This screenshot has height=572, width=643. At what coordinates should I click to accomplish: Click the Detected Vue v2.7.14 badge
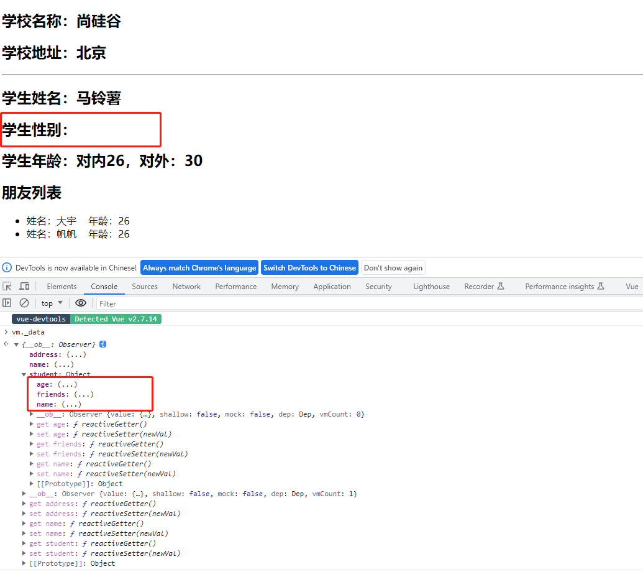pyautogui.click(x=116, y=319)
